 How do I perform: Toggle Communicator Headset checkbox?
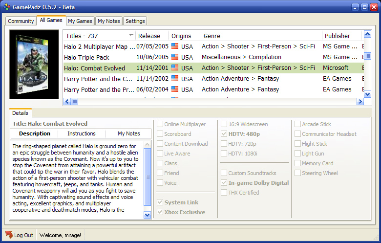click(x=297, y=134)
